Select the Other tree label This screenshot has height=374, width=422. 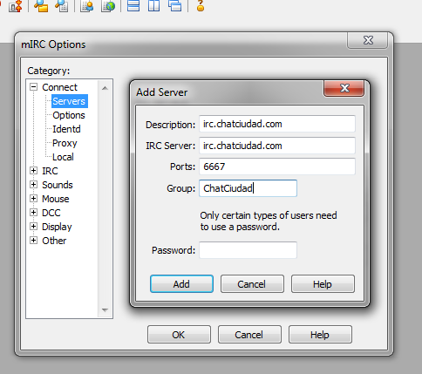[54, 241]
